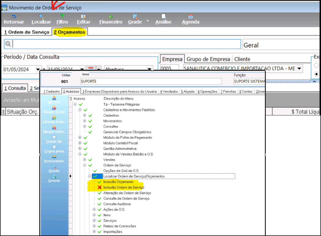321x236 pixels.
Task: Switch to the 1 Ordem de Serviço tab
Action: click(27, 32)
